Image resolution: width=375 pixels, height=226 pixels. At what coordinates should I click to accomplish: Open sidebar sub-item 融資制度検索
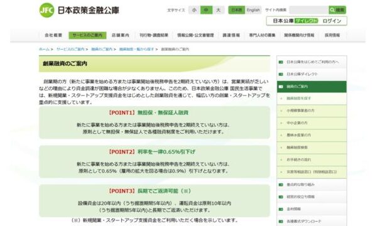tap(312, 148)
